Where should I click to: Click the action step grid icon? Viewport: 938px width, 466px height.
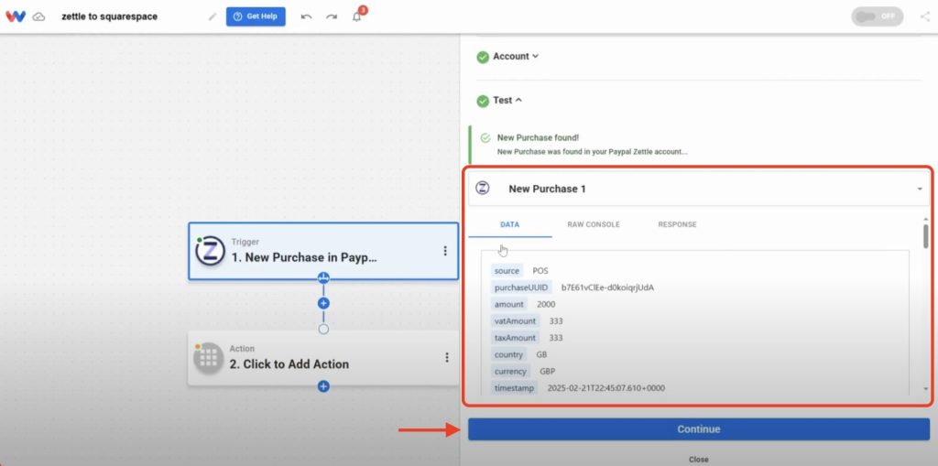click(208, 358)
